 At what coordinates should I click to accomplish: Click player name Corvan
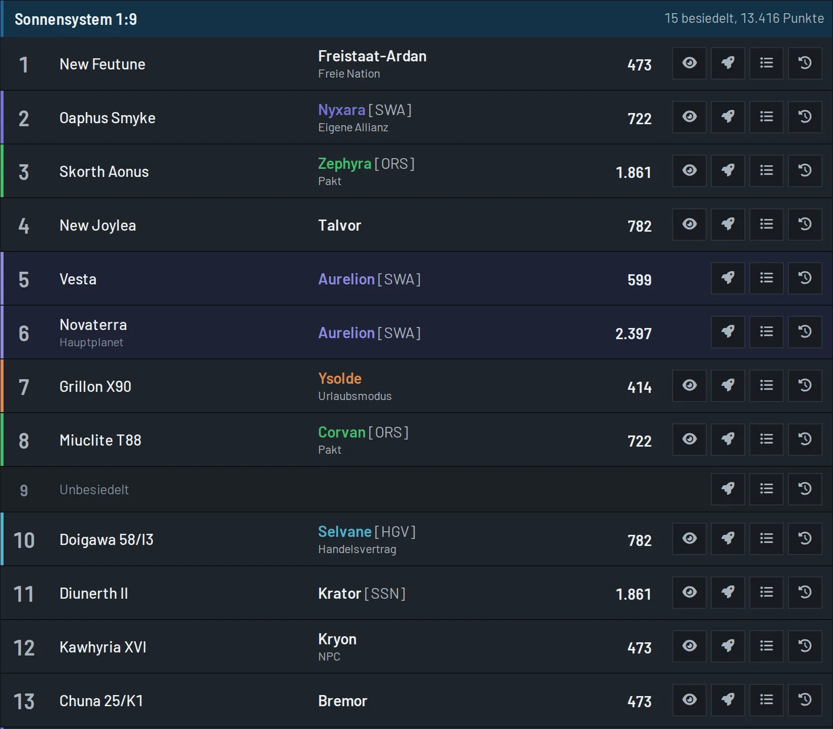342,432
